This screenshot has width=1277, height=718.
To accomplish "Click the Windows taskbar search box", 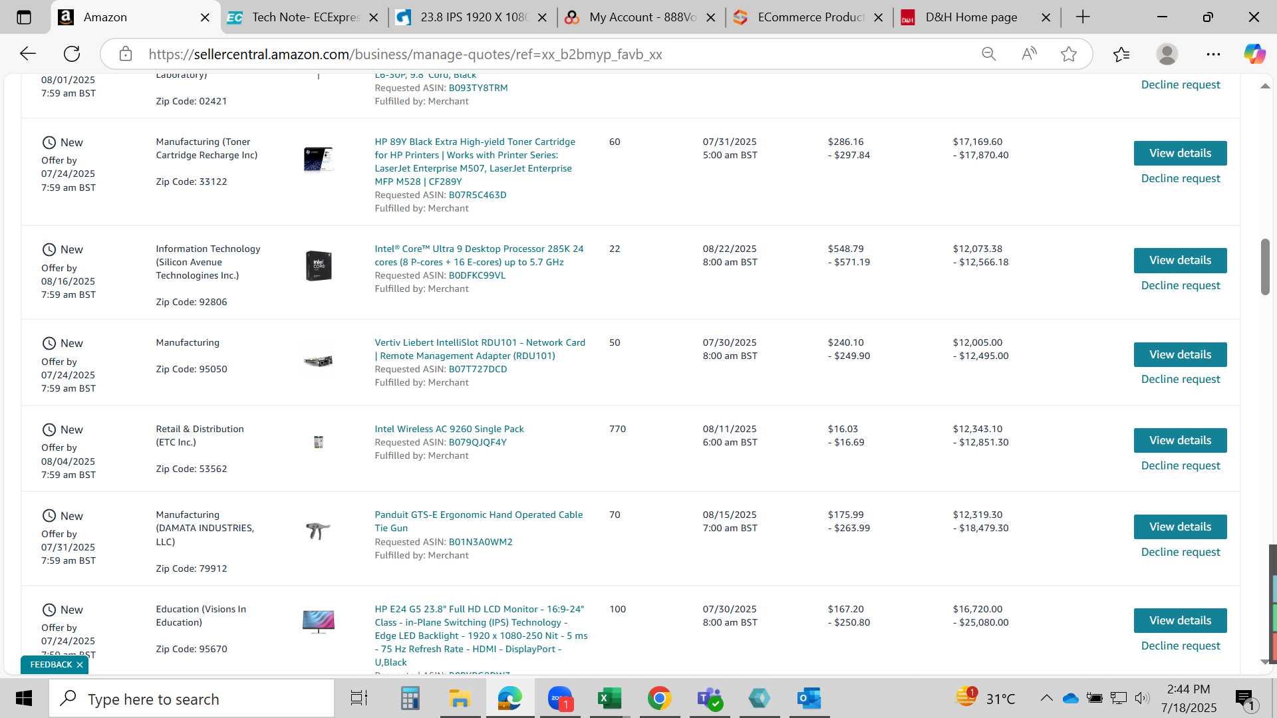I will pyautogui.click(x=192, y=699).
